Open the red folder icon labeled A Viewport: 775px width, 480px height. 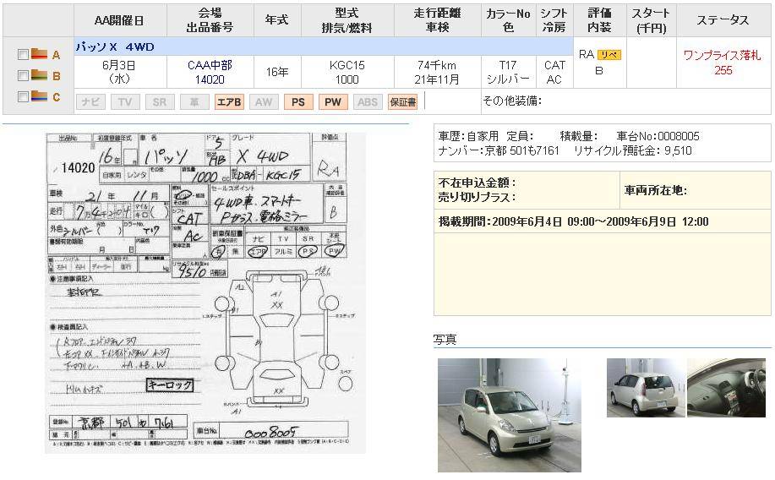[x=39, y=54]
